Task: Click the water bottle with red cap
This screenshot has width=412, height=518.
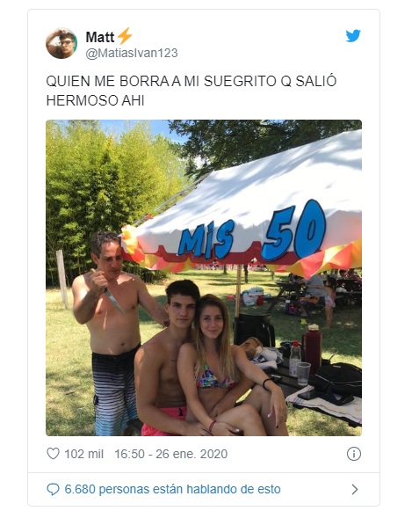Action: pyautogui.click(x=295, y=358)
